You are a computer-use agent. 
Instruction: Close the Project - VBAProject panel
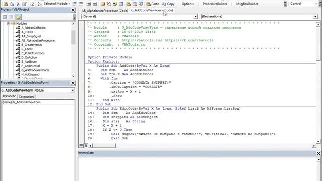point(73,10)
